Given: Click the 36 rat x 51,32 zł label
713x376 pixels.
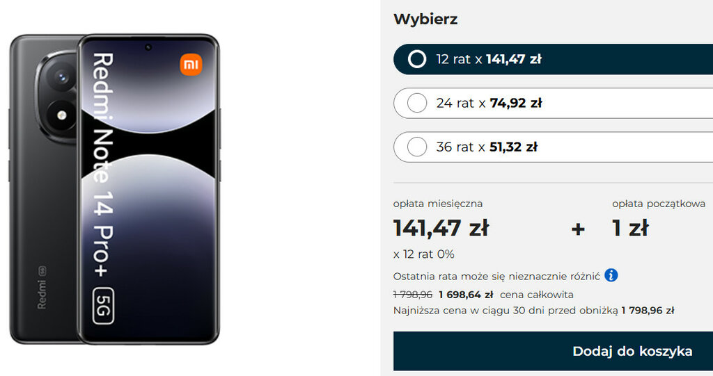Looking at the screenshot, I should pos(487,147).
